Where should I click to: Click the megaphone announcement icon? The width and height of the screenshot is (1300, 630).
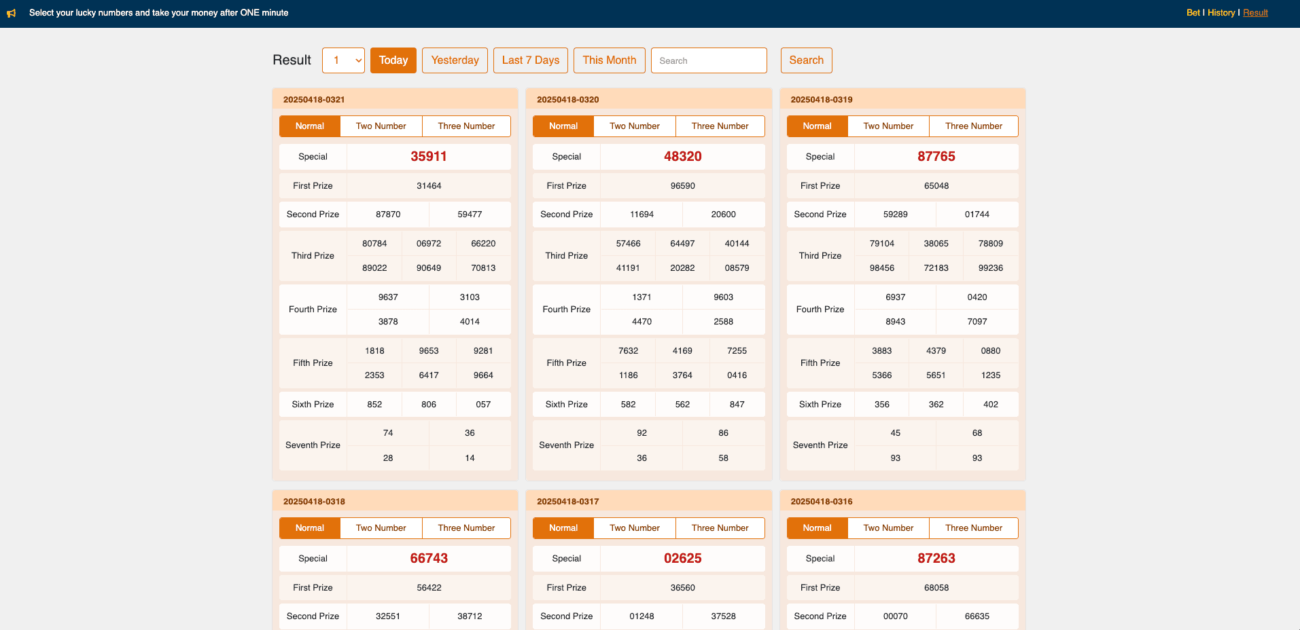(12, 13)
